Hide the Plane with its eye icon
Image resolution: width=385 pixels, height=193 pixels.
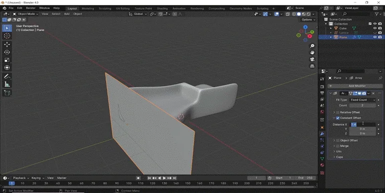pyautogui.click(x=375, y=37)
